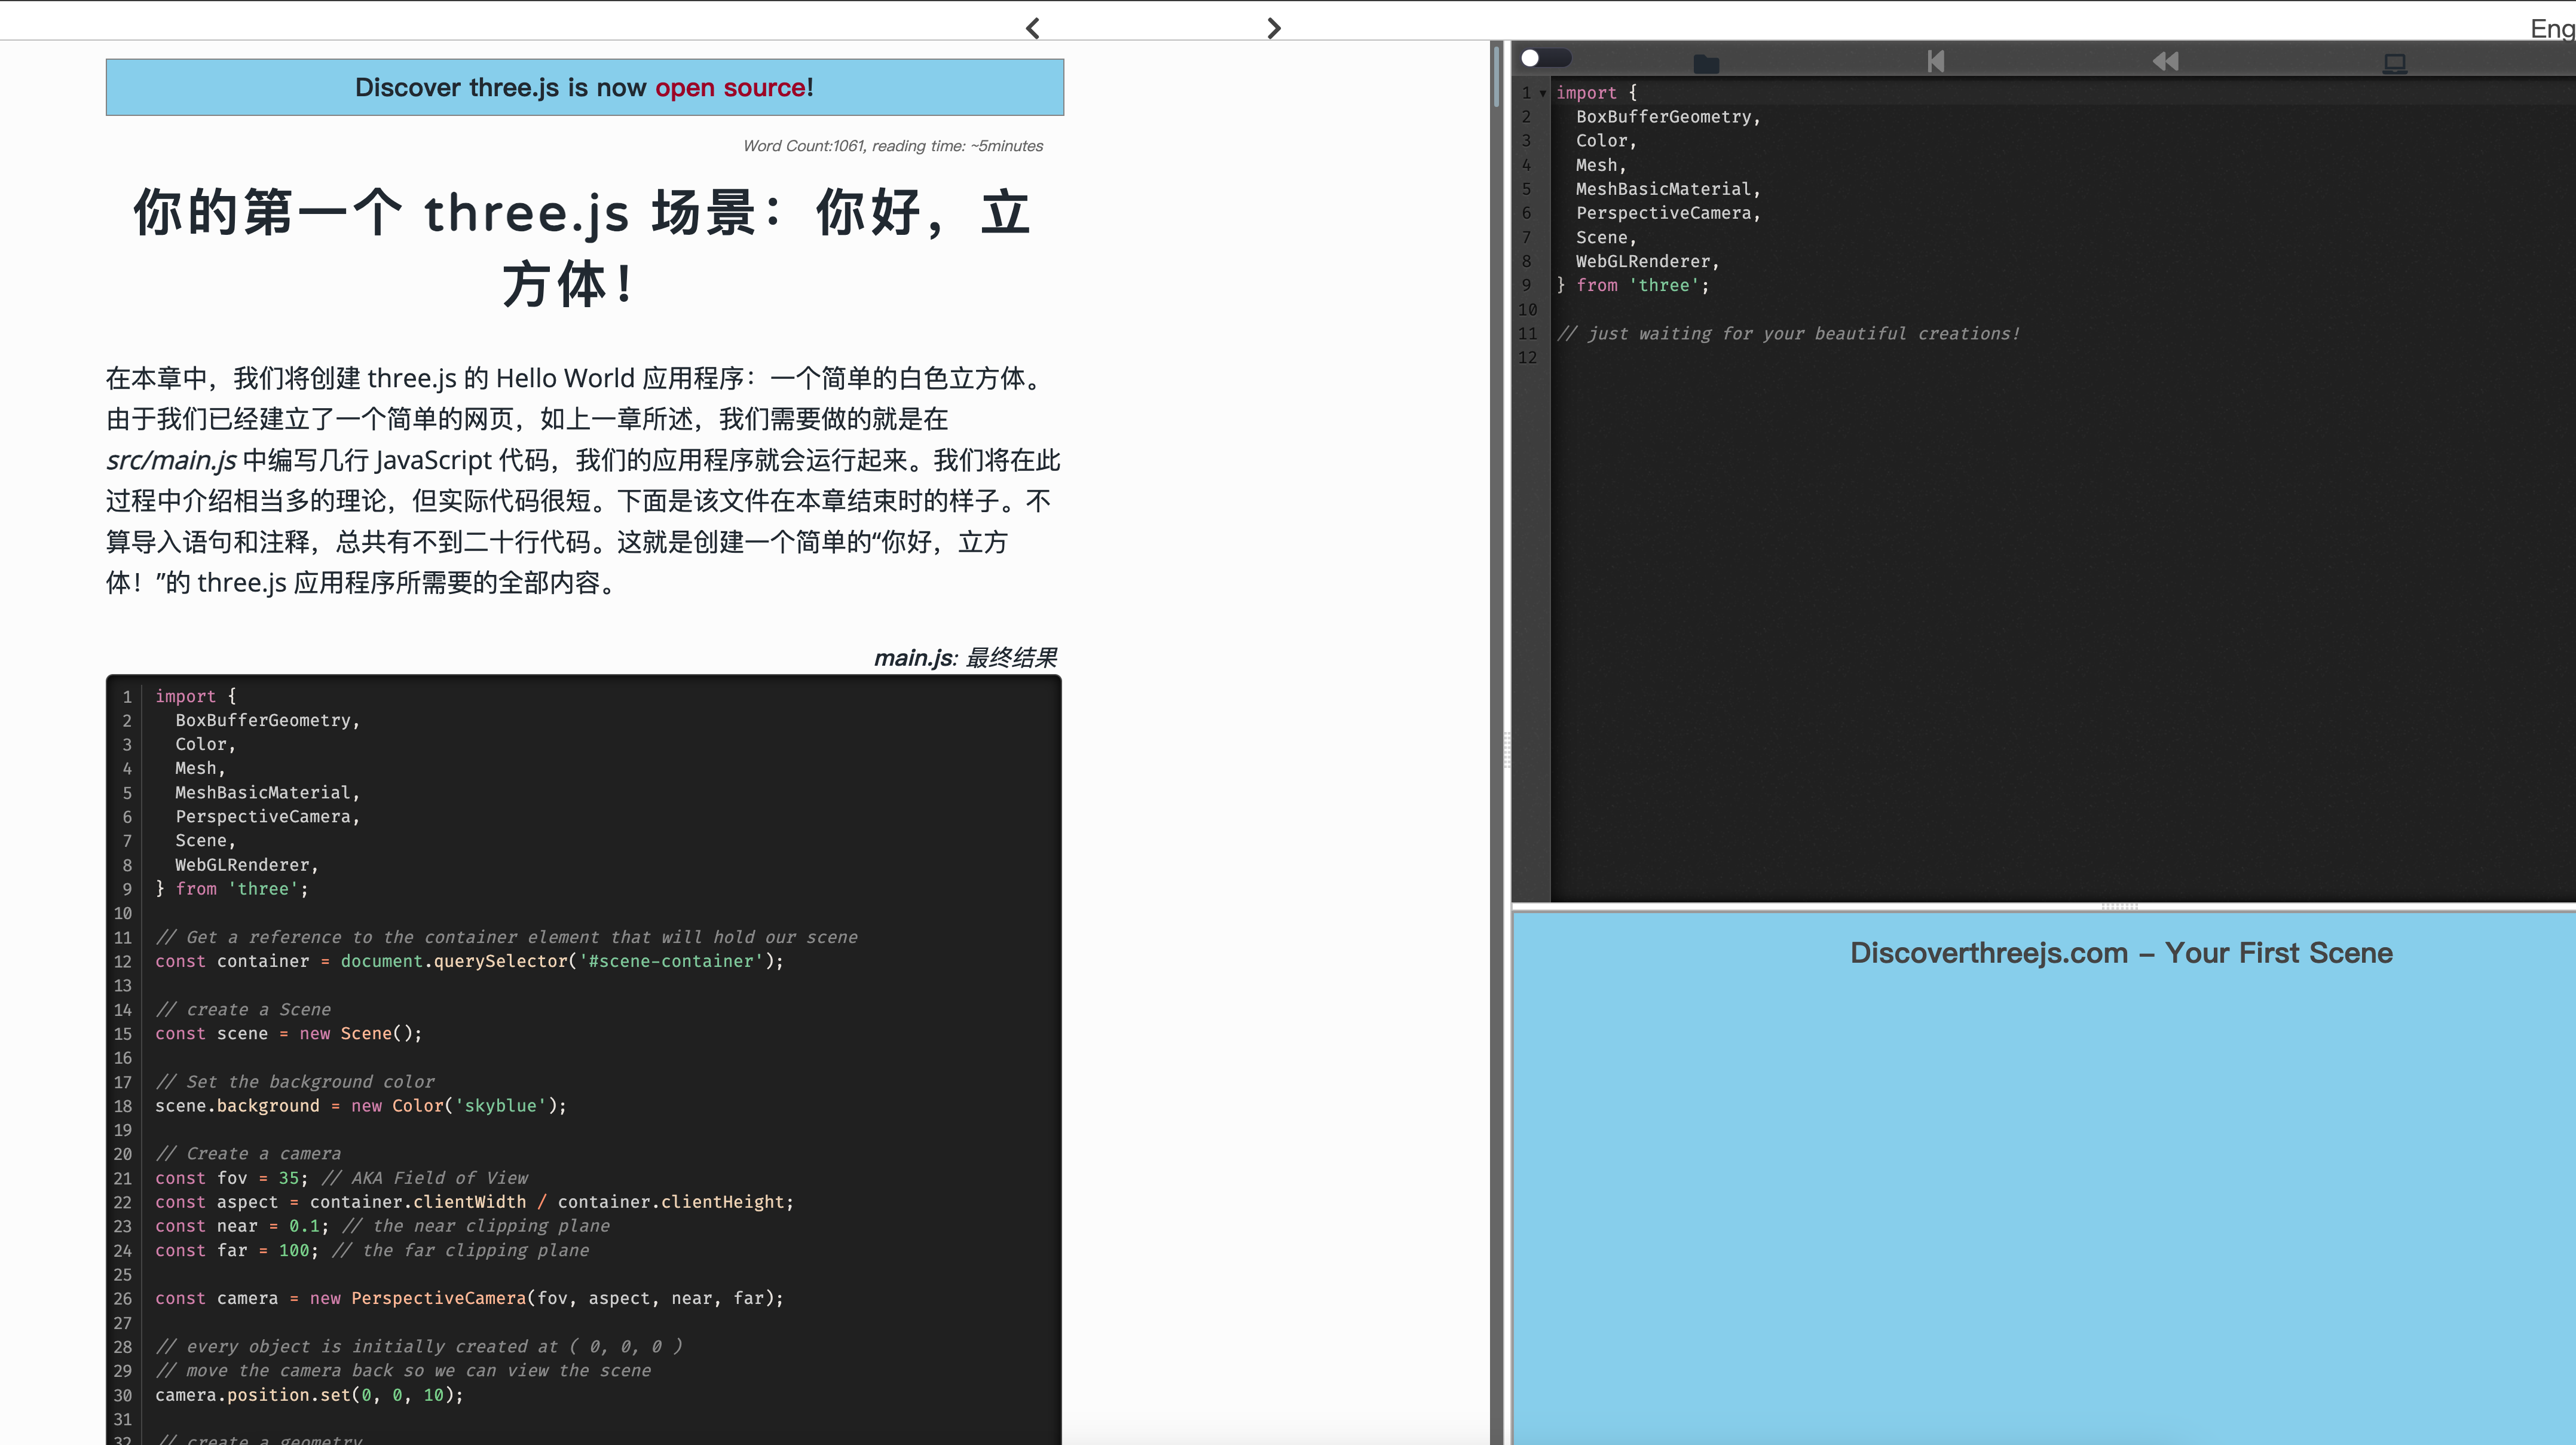Click 'BoxBufferGeometry,' in the right editor

1668,117
